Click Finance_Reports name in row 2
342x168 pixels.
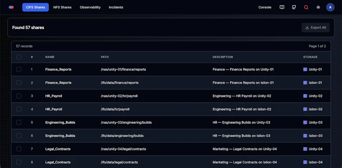point(58,83)
